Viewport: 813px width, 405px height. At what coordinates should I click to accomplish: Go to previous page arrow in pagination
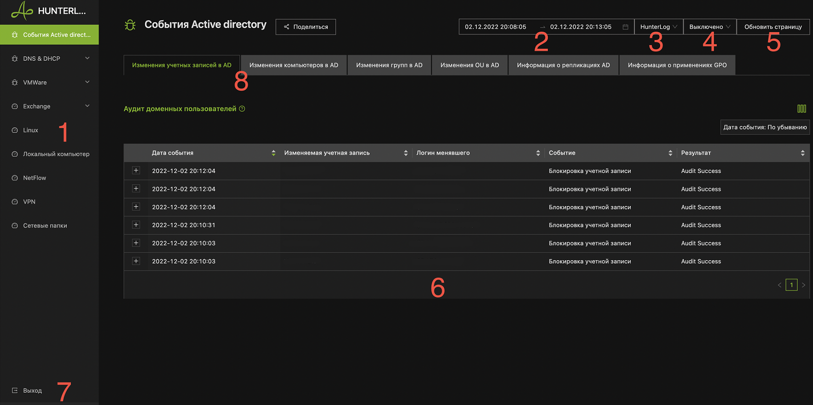pos(779,285)
